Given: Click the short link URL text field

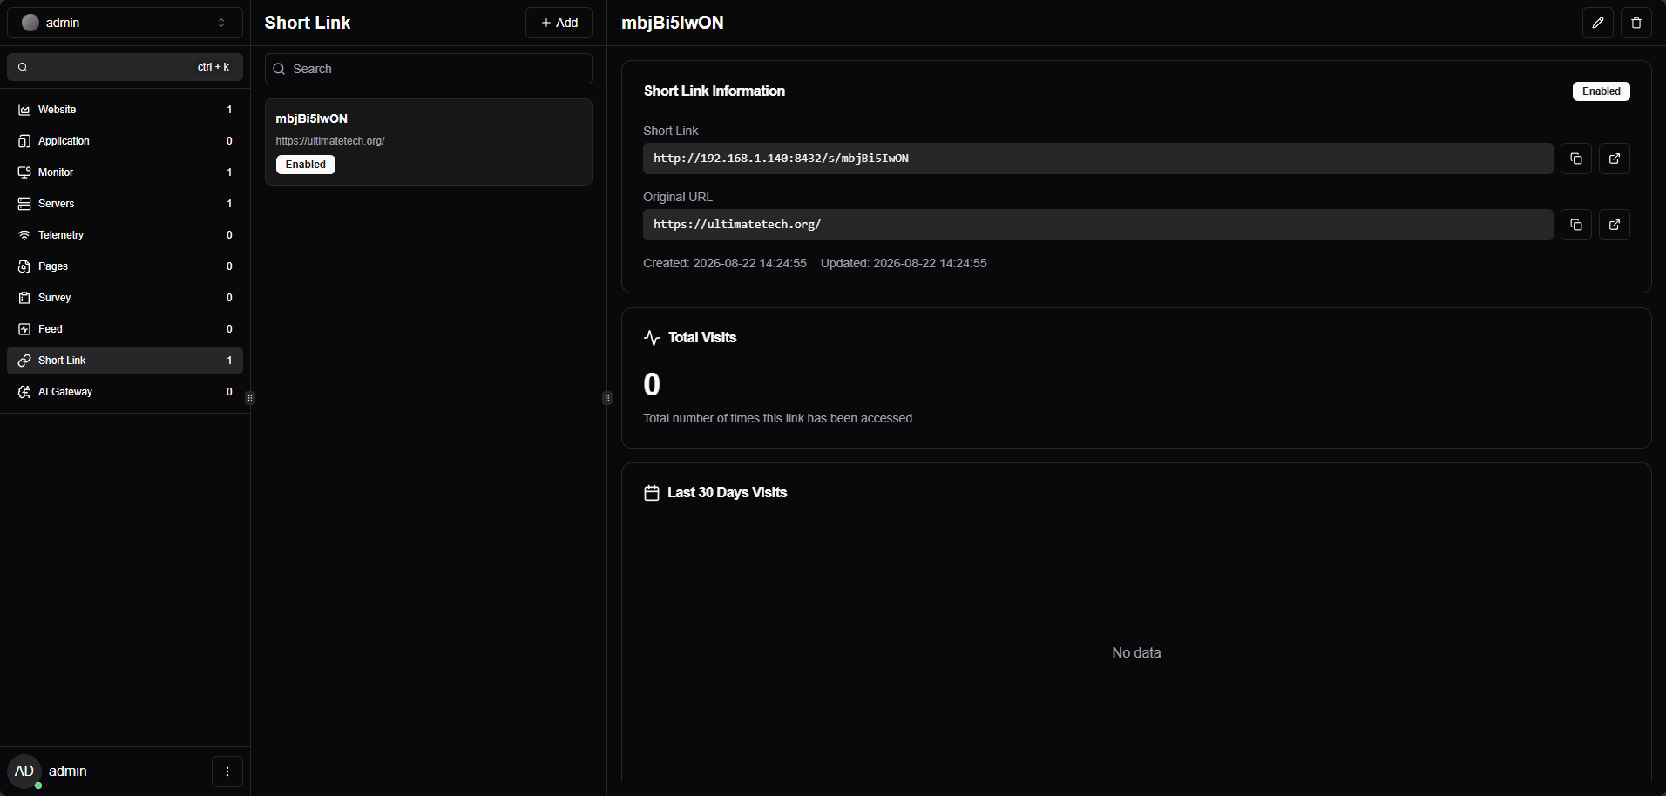Looking at the screenshot, I should pyautogui.click(x=1098, y=159).
